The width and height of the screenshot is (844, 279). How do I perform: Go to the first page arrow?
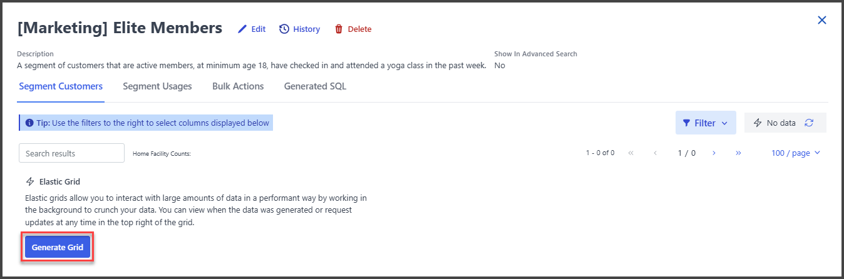630,153
